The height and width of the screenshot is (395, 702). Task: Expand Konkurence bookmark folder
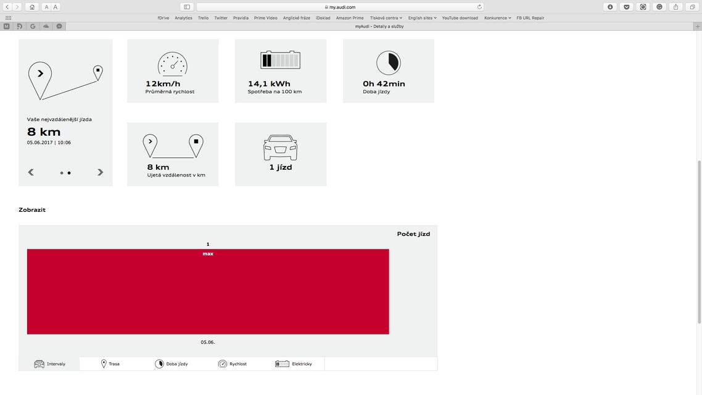click(x=497, y=18)
